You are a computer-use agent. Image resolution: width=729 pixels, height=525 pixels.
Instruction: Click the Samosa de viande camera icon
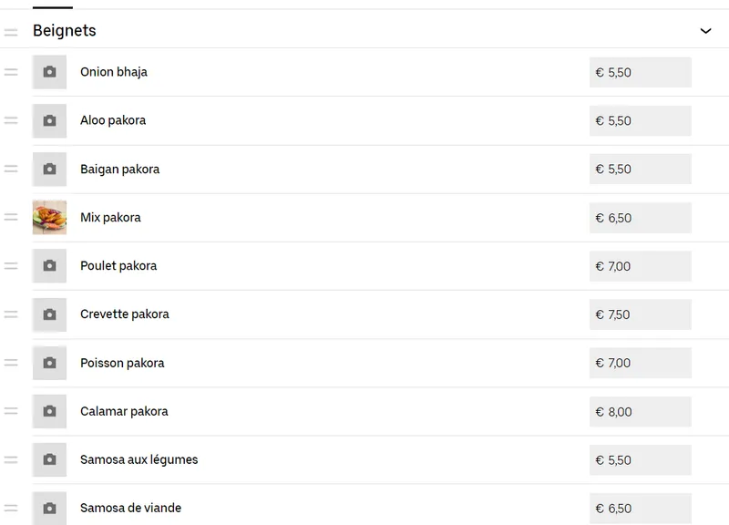pos(49,508)
